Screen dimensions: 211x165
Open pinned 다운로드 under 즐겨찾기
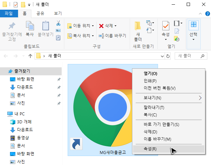pyautogui.click(x=25, y=87)
